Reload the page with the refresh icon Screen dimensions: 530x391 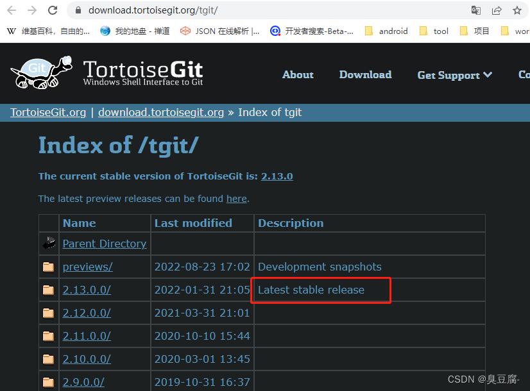click(53, 10)
